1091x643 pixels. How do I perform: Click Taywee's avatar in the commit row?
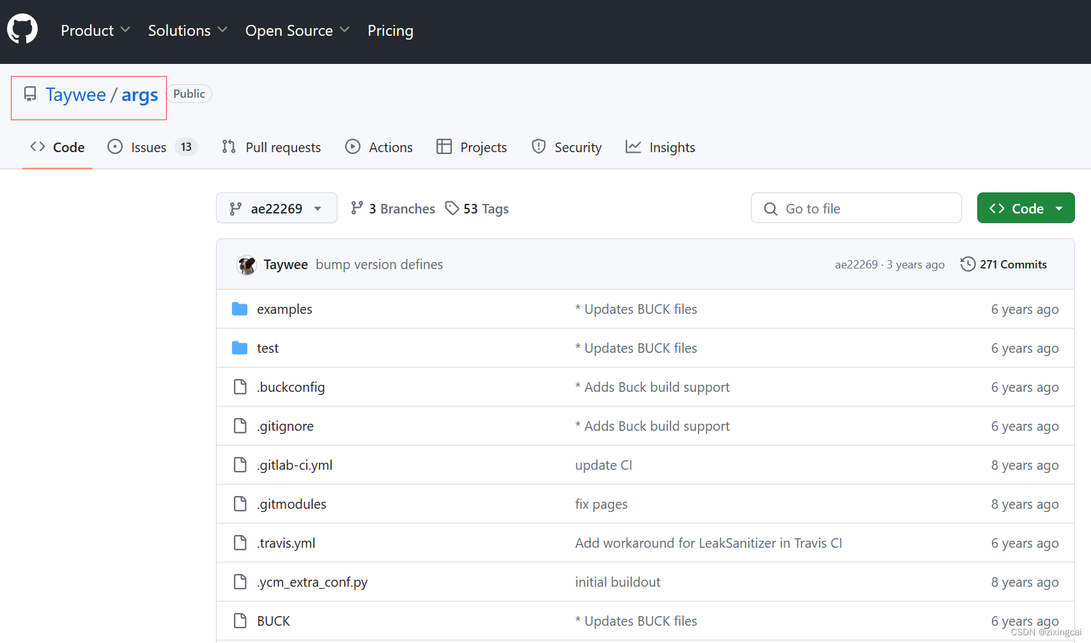tap(247, 265)
